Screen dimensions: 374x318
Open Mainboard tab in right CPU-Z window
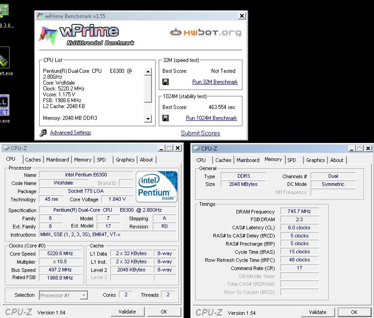click(x=248, y=160)
